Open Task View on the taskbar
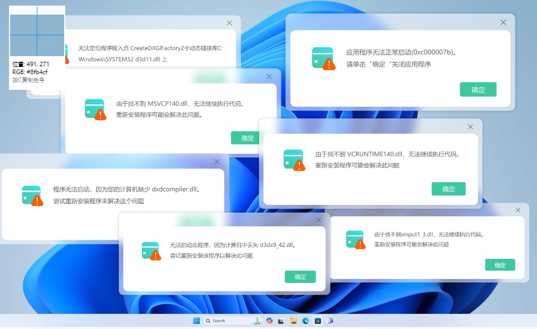537x329 pixels. (281, 321)
